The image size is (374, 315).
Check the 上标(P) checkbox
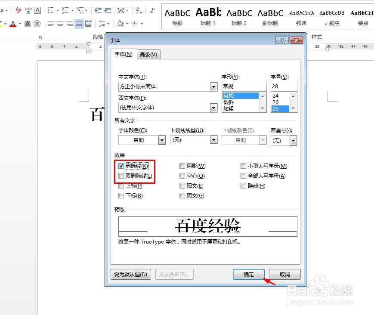click(x=121, y=186)
